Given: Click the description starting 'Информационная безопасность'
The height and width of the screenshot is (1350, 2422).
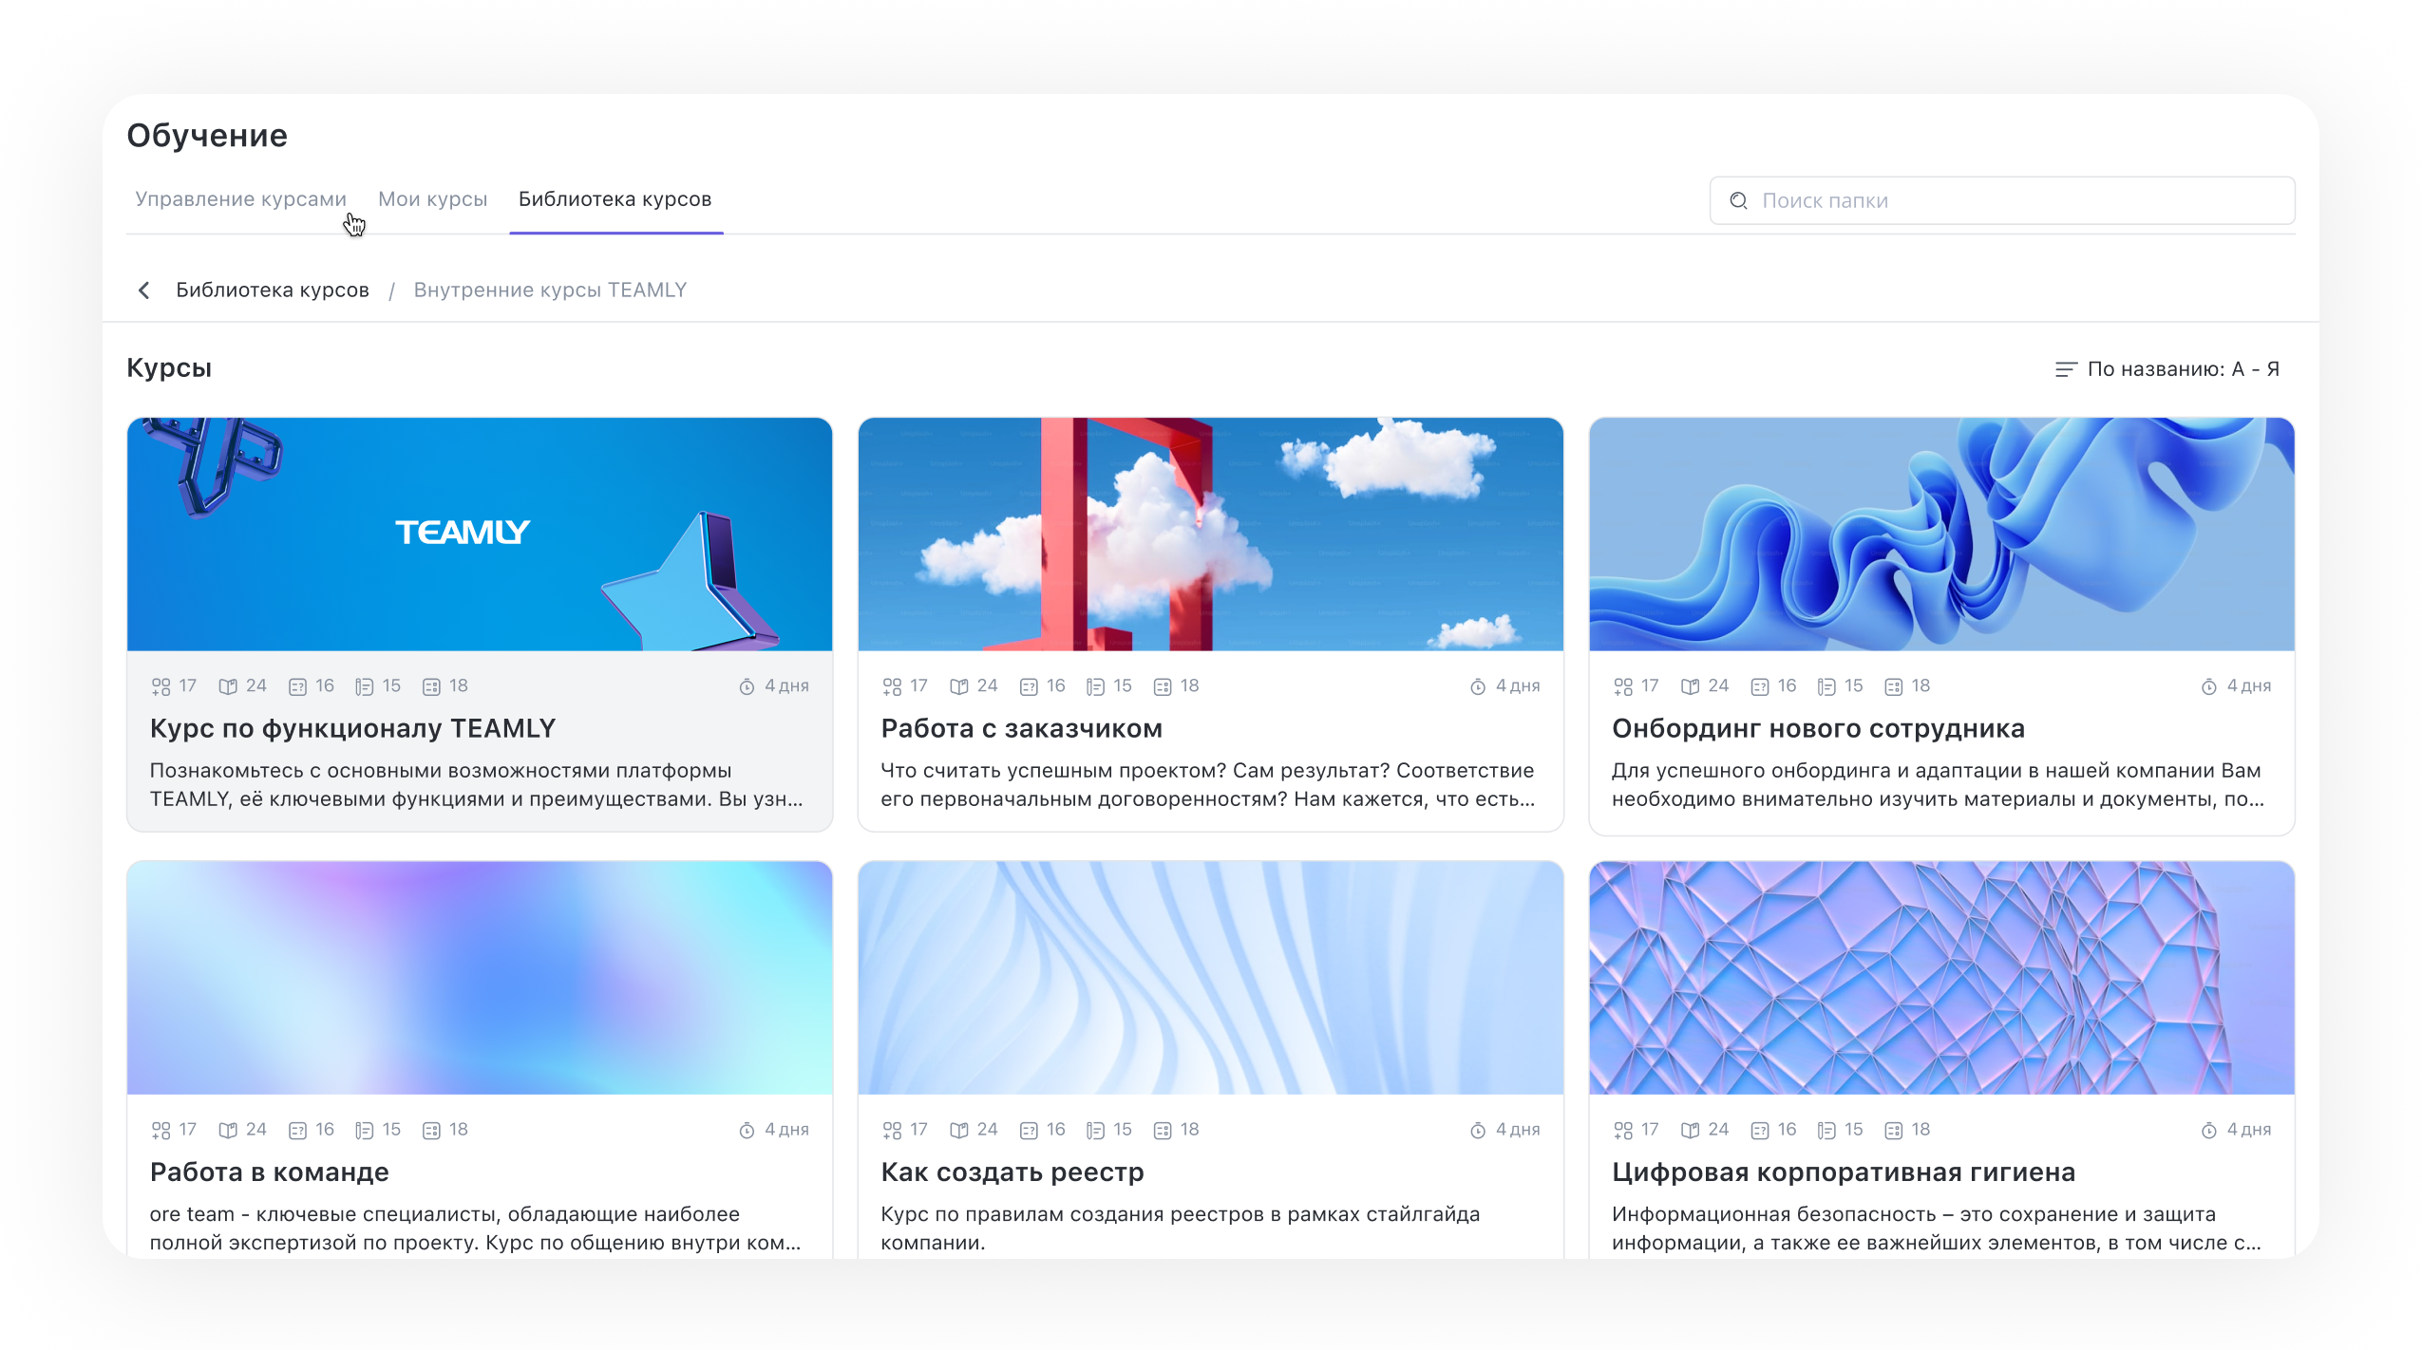Looking at the screenshot, I should coord(1937,1228).
